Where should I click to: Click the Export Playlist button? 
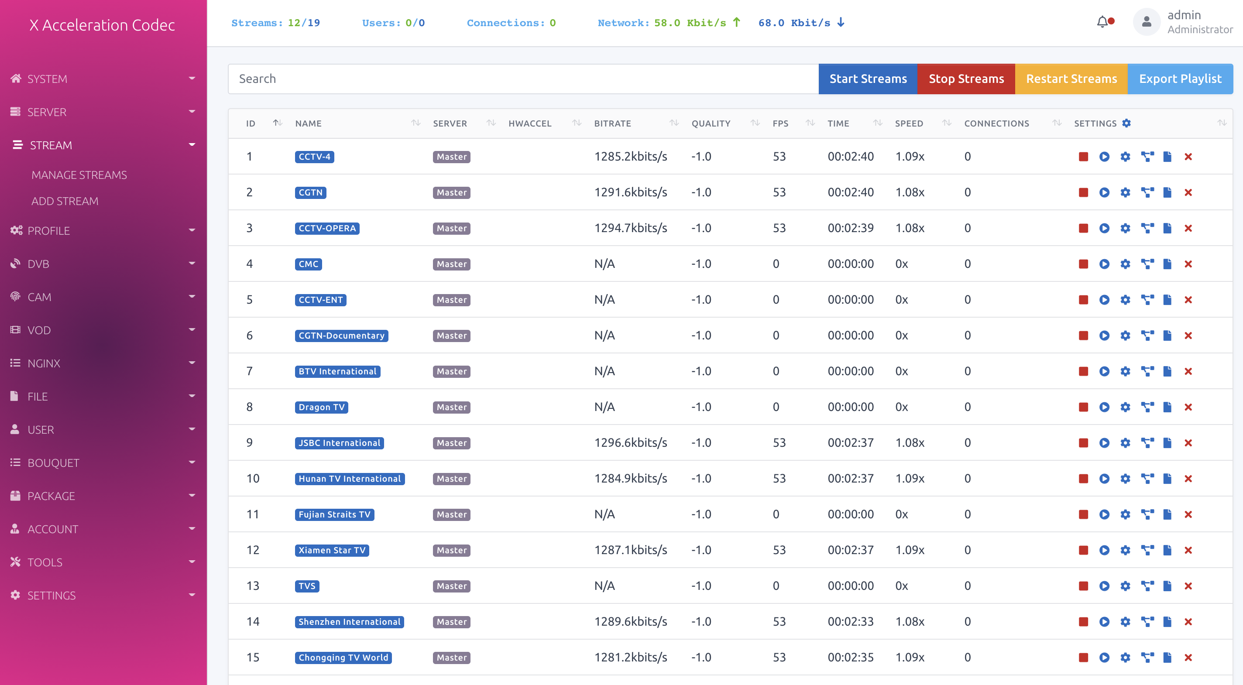[1180, 79]
